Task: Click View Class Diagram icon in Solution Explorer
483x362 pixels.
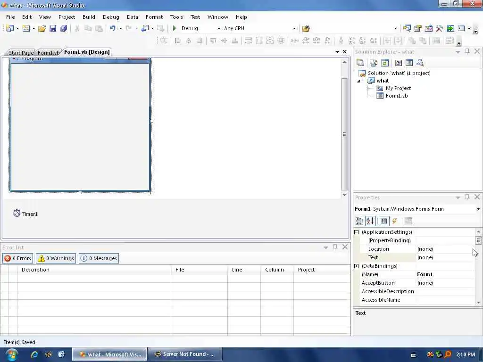Action: (x=420, y=63)
